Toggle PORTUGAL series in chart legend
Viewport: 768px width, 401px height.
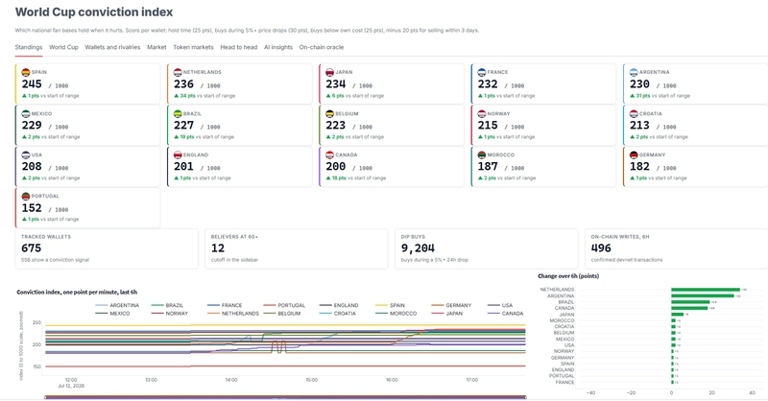pyautogui.click(x=284, y=305)
